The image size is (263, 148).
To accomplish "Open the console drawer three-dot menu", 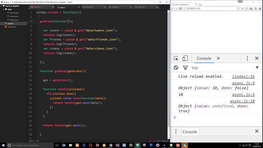I will pos(176,131).
